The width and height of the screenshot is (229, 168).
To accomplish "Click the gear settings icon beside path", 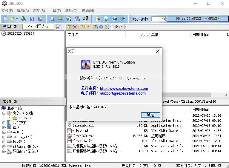I will [x=101, y=27].
